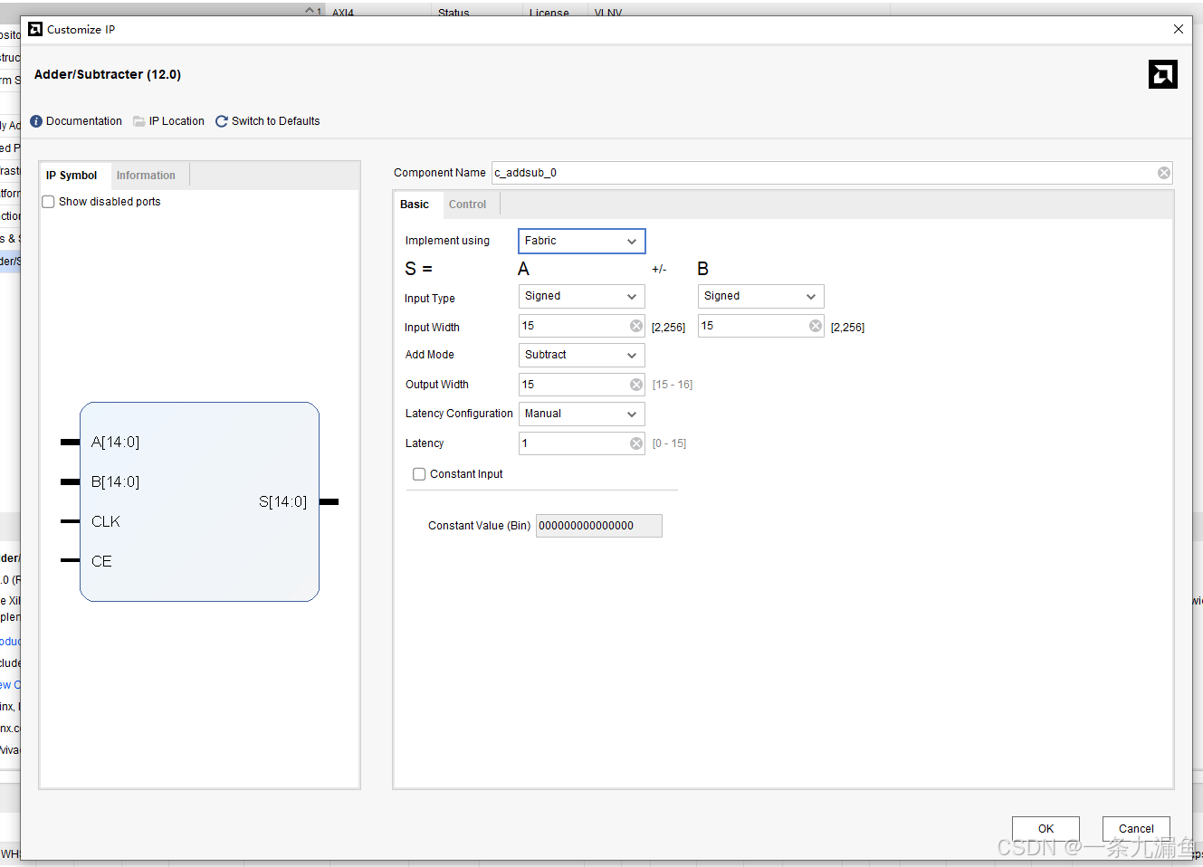Expand the Add Mode dropdown
Image resolution: width=1203 pixels, height=867 pixels.
pos(581,355)
